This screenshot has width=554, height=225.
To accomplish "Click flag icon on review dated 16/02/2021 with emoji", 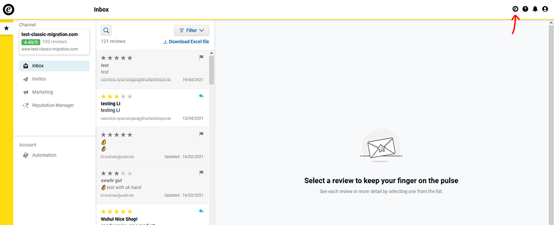I will 201,134.
